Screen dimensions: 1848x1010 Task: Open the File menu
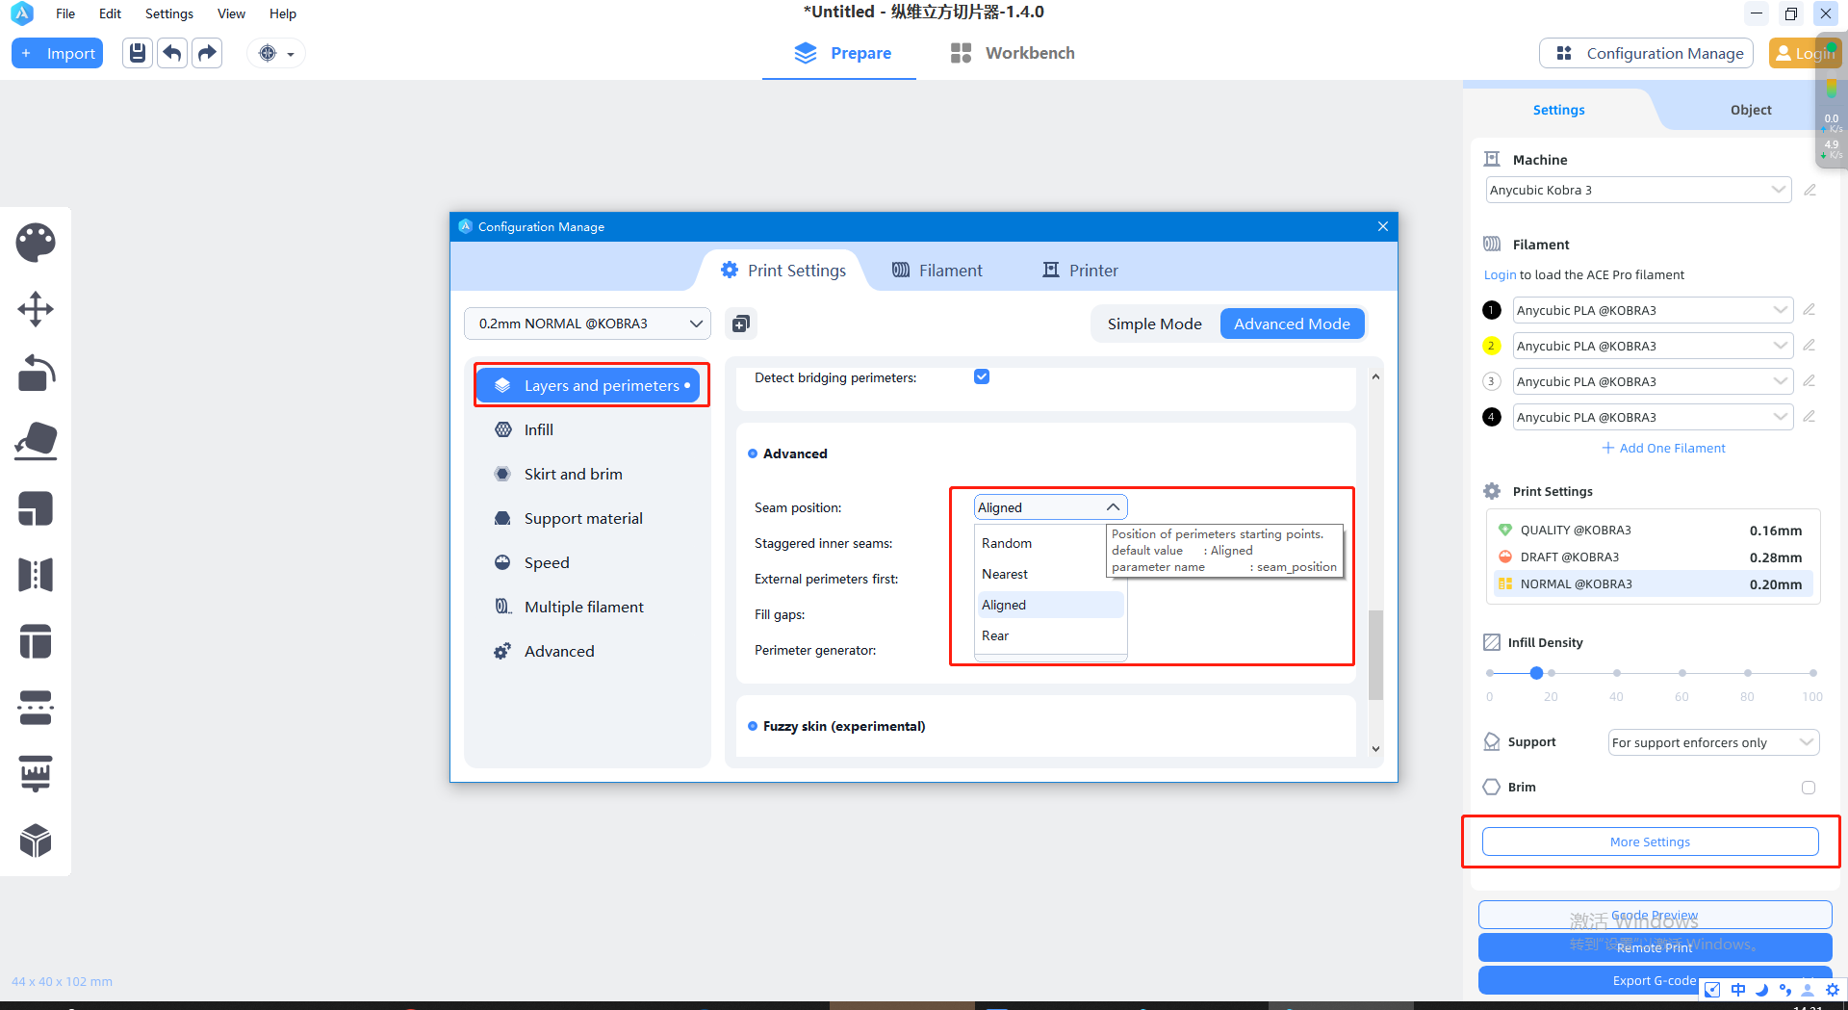(x=65, y=13)
